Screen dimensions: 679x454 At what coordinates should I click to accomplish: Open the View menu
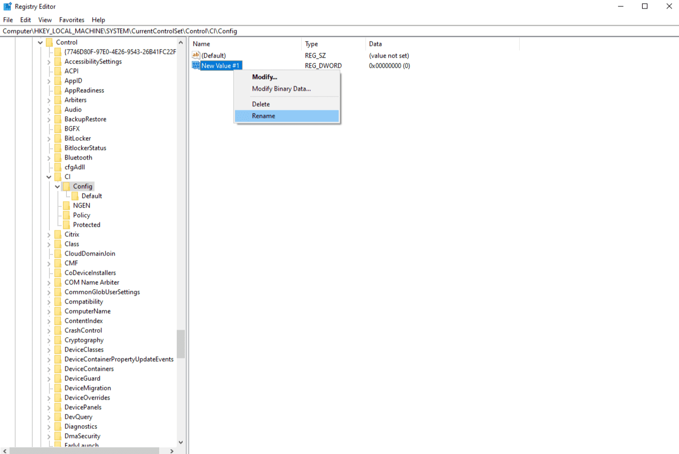click(x=45, y=20)
